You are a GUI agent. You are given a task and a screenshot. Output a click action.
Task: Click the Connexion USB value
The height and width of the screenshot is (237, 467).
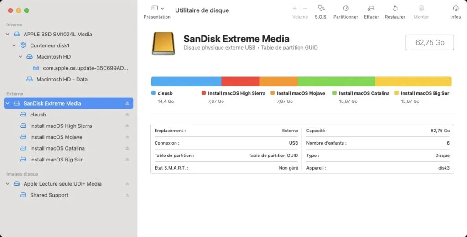coord(293,143)
